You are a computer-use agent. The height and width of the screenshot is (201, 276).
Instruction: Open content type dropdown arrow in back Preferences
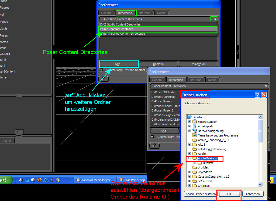click(x=215, y=19)
